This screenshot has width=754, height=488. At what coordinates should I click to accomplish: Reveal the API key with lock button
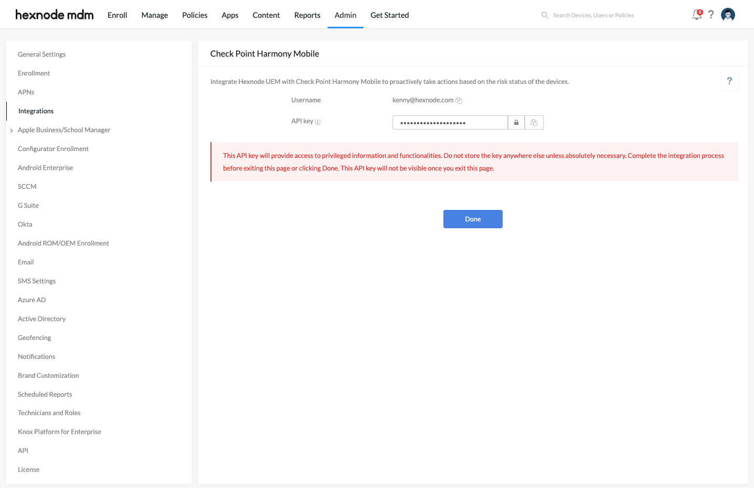tap(516, 123)
